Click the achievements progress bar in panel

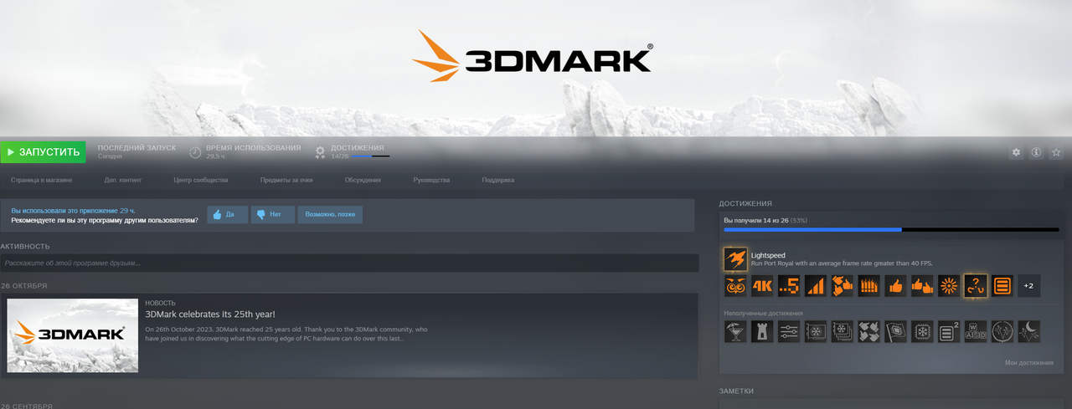tap(891, 229)
